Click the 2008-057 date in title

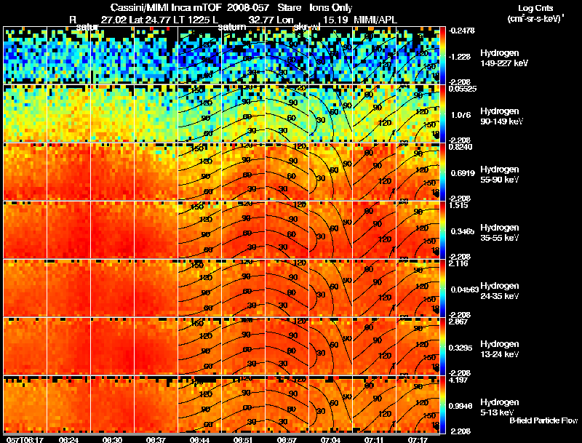pos(247,8)
